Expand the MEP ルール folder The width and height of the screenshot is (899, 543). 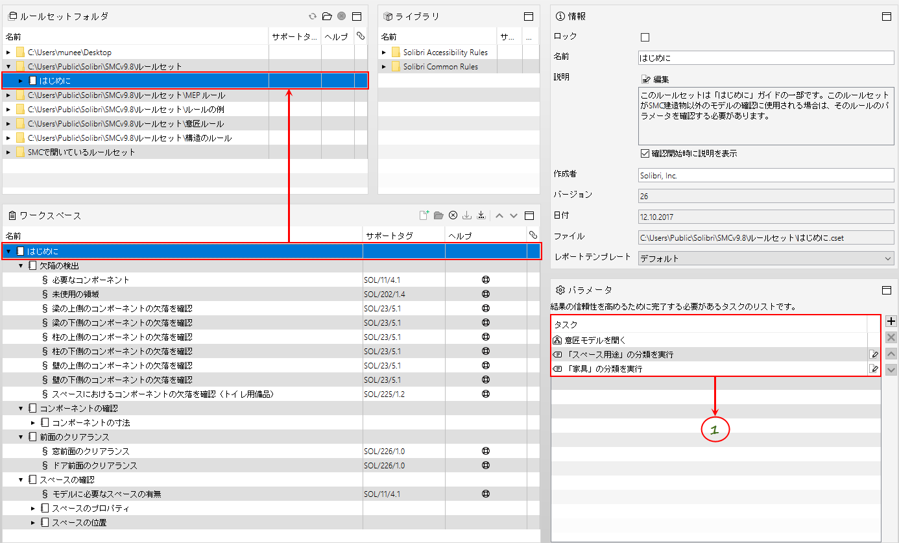click(x=8, y=95)
